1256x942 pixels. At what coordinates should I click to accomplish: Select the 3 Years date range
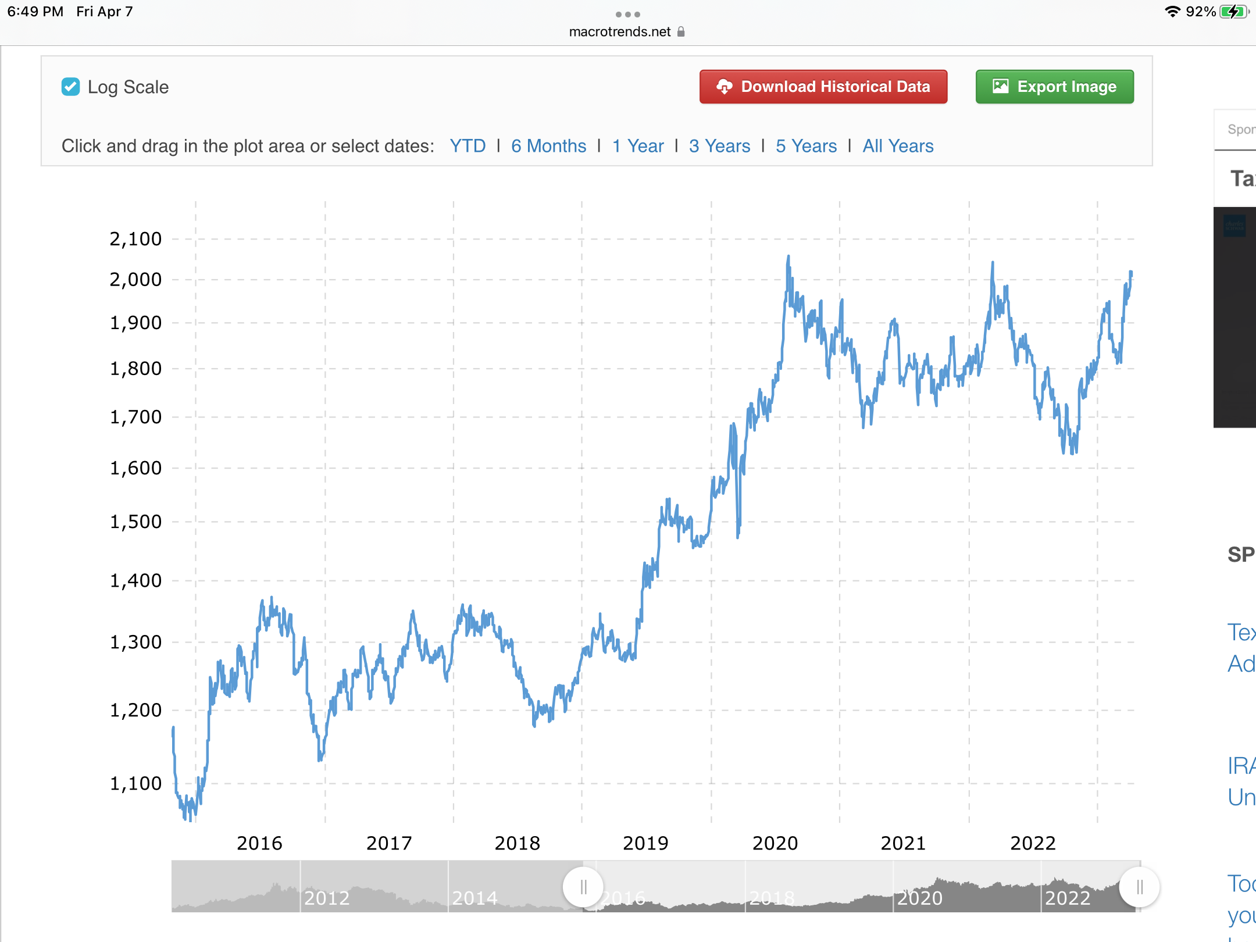point(719,146)
